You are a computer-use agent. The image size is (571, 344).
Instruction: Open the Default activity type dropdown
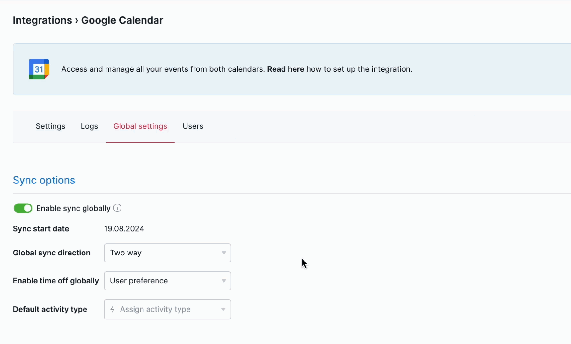point(167,309)
